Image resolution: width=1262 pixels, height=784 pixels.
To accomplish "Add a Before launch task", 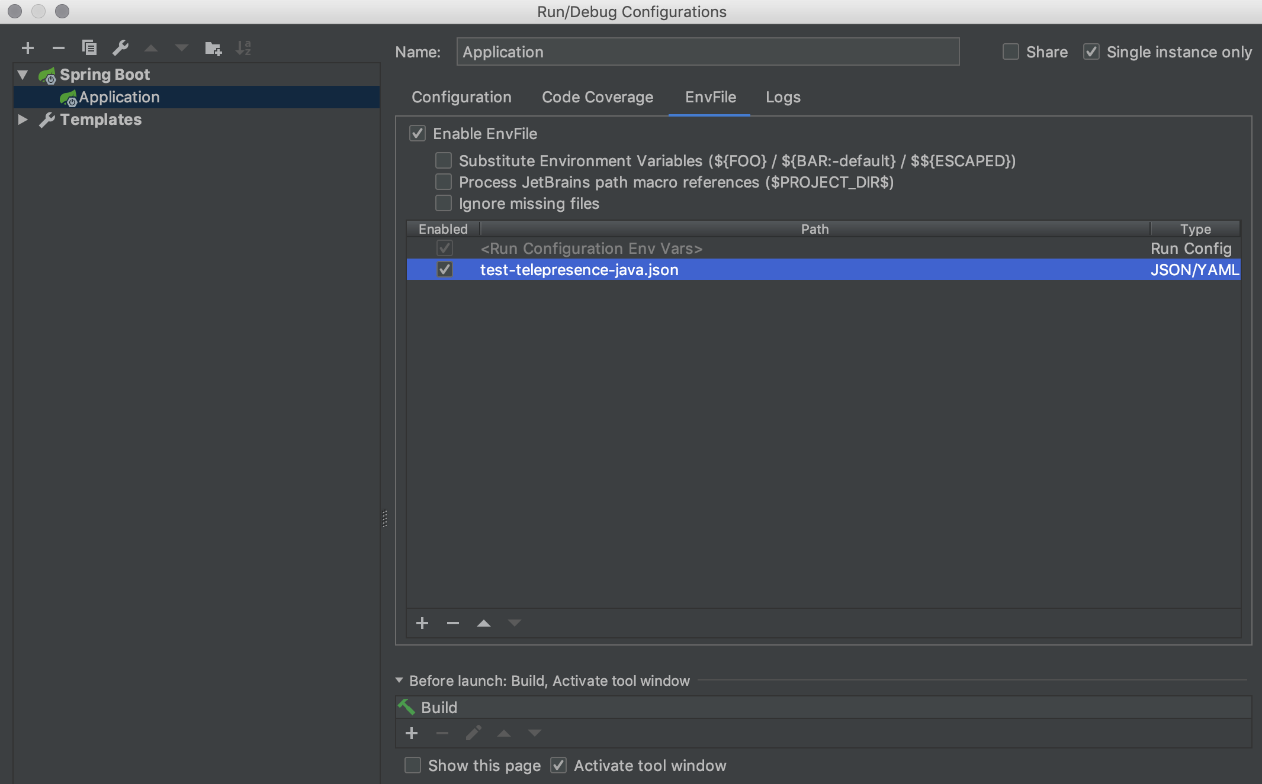I will (412, 734).
